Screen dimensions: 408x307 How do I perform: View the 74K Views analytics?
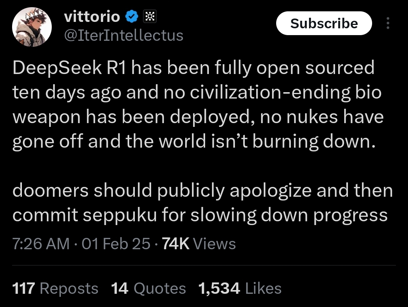[x=199, y=244]
